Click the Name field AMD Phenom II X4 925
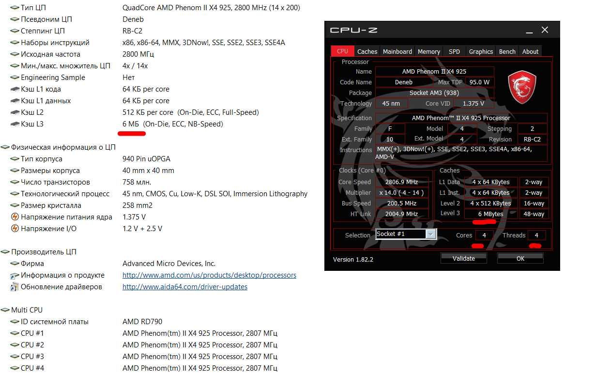This screenshot has width=595, height=376. 434,71
